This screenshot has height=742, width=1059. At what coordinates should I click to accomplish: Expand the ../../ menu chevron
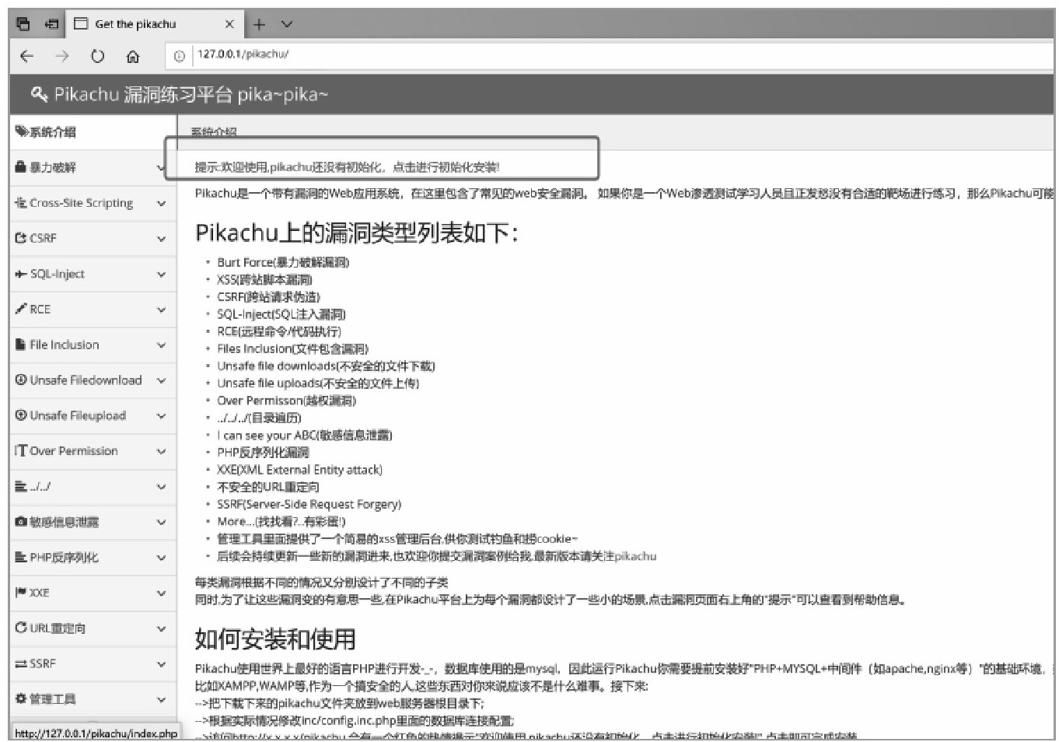161,487
